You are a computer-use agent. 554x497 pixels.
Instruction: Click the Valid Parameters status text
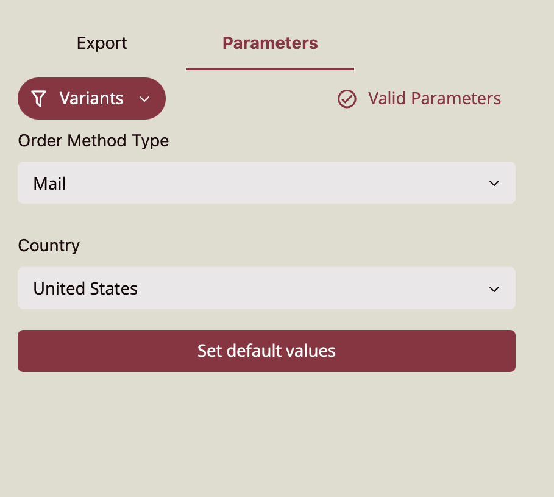435,99
